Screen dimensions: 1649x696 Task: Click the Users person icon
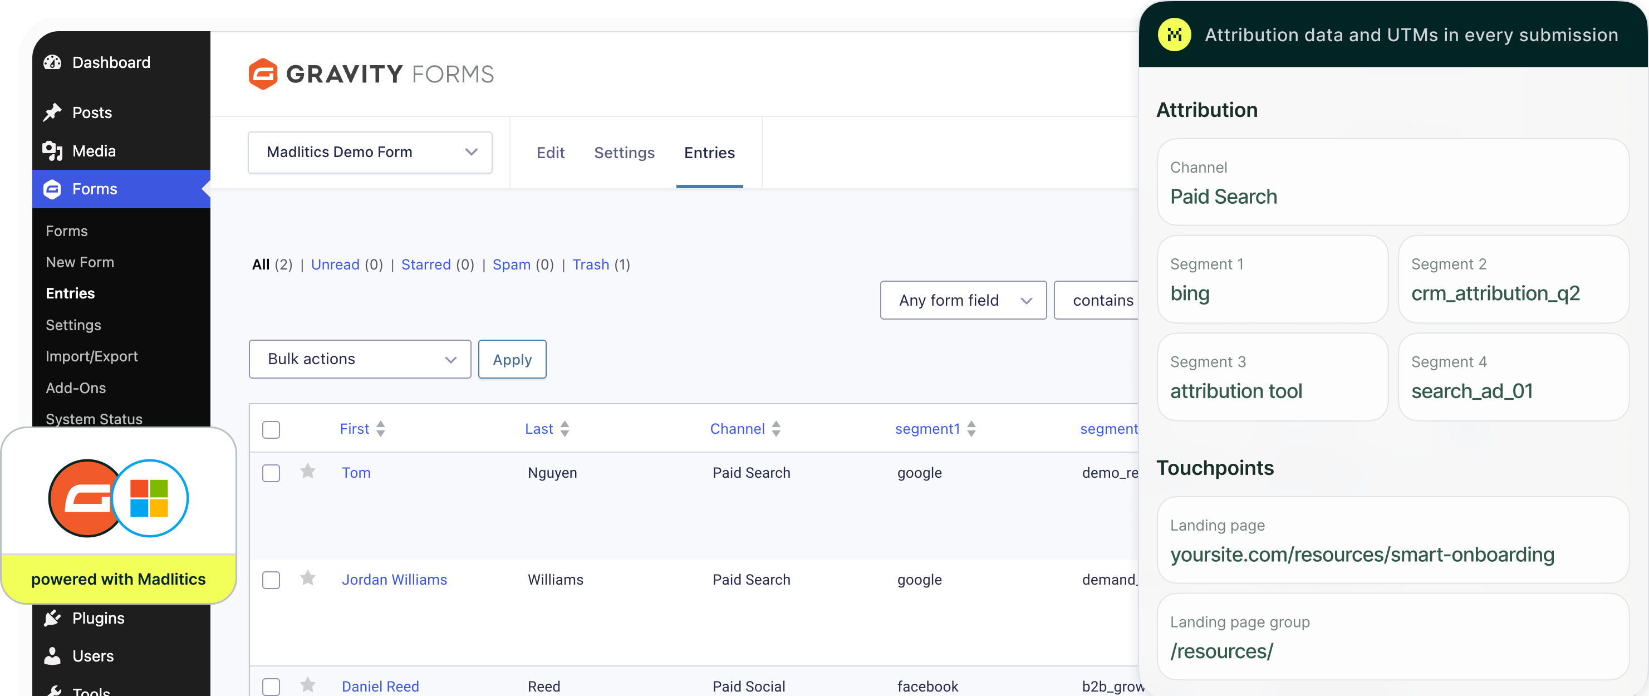(52, 656)
